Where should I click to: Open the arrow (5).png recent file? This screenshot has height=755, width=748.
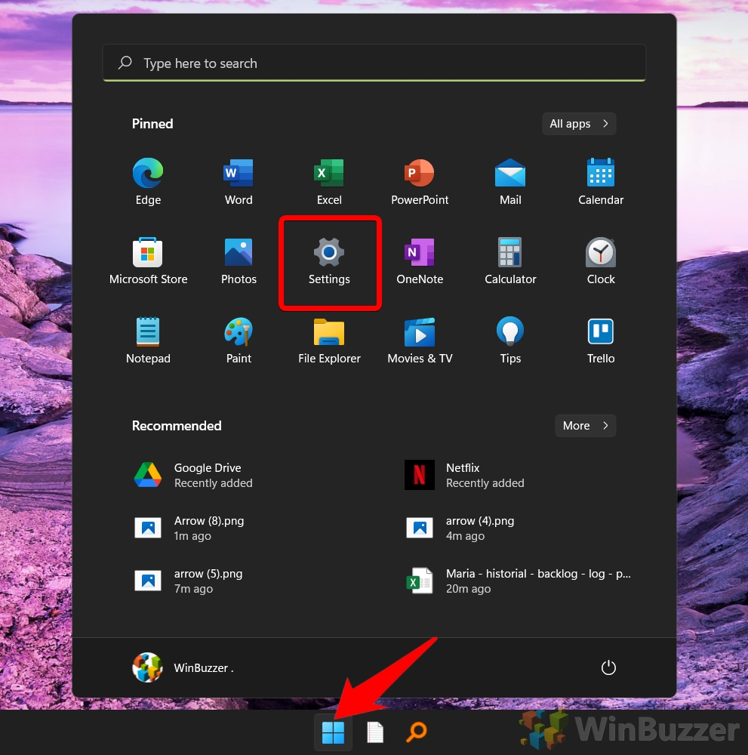[188, 581]
